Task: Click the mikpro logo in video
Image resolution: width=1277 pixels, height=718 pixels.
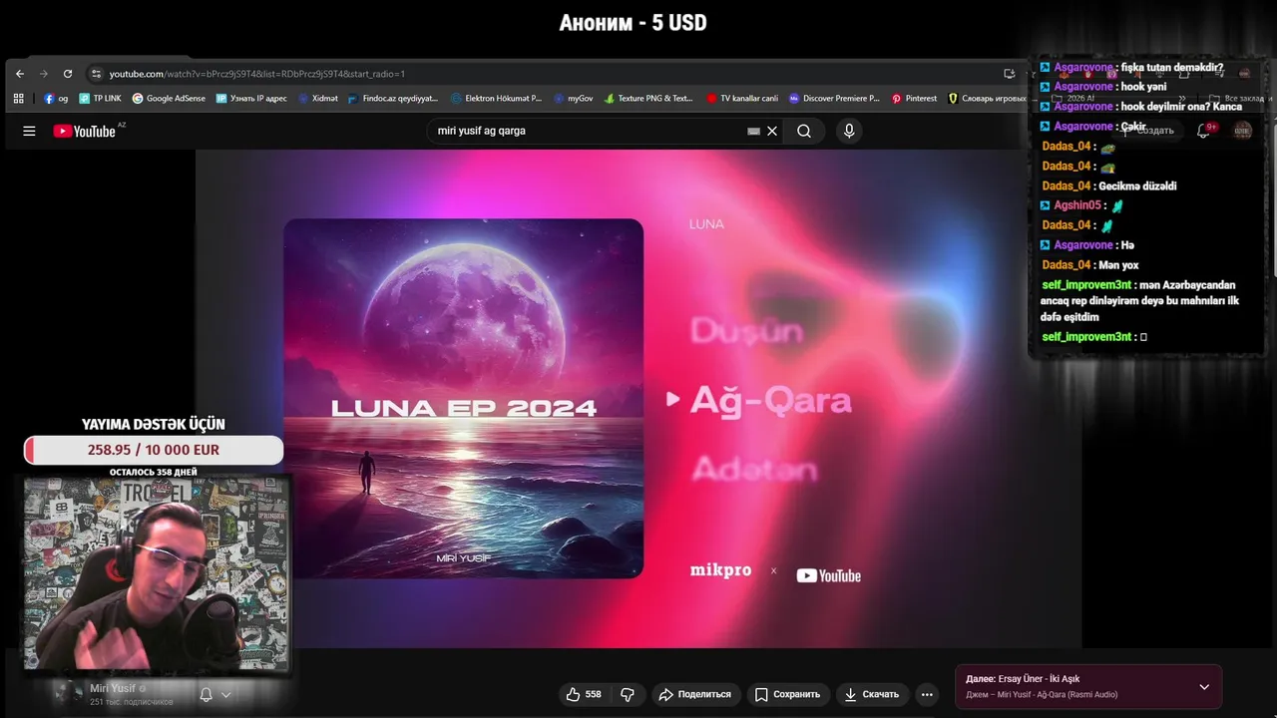Action: point(720,571)
